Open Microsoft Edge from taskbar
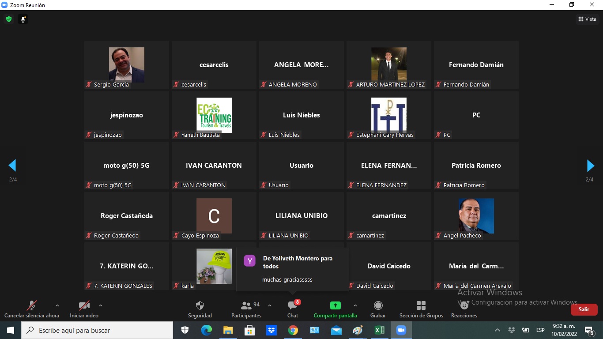 pyautogui.click(x=206, y=330)
